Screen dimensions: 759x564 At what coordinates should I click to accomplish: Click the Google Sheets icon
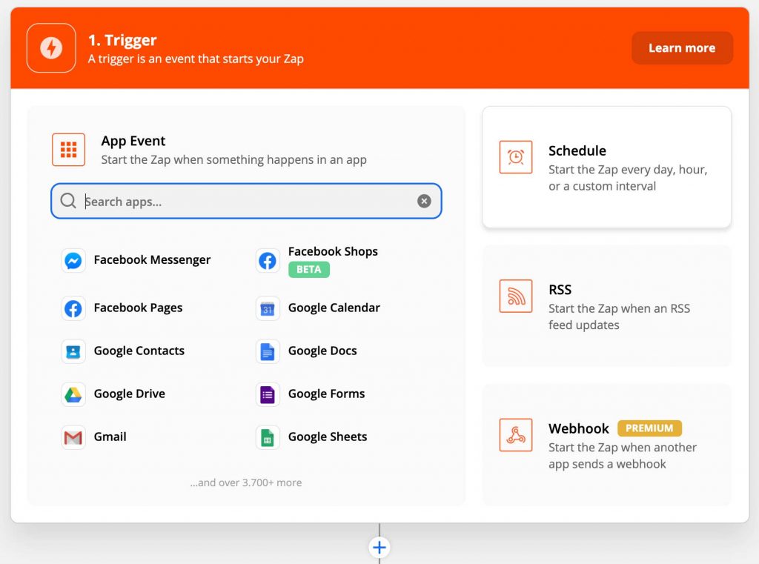268,437
